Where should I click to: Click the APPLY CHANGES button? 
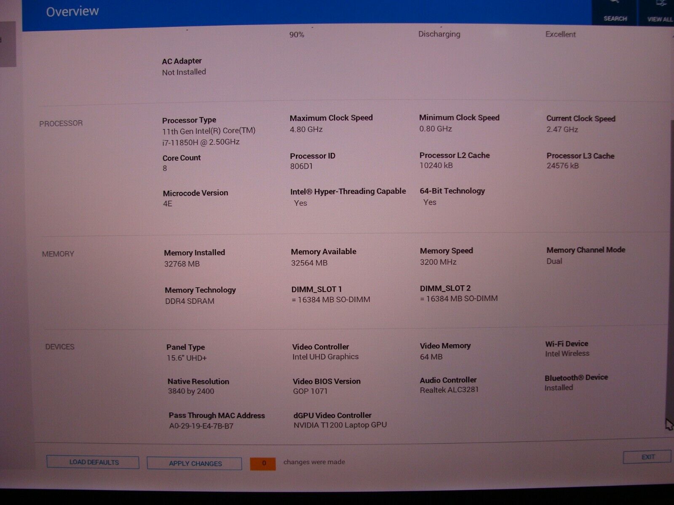tap(195, 463)
